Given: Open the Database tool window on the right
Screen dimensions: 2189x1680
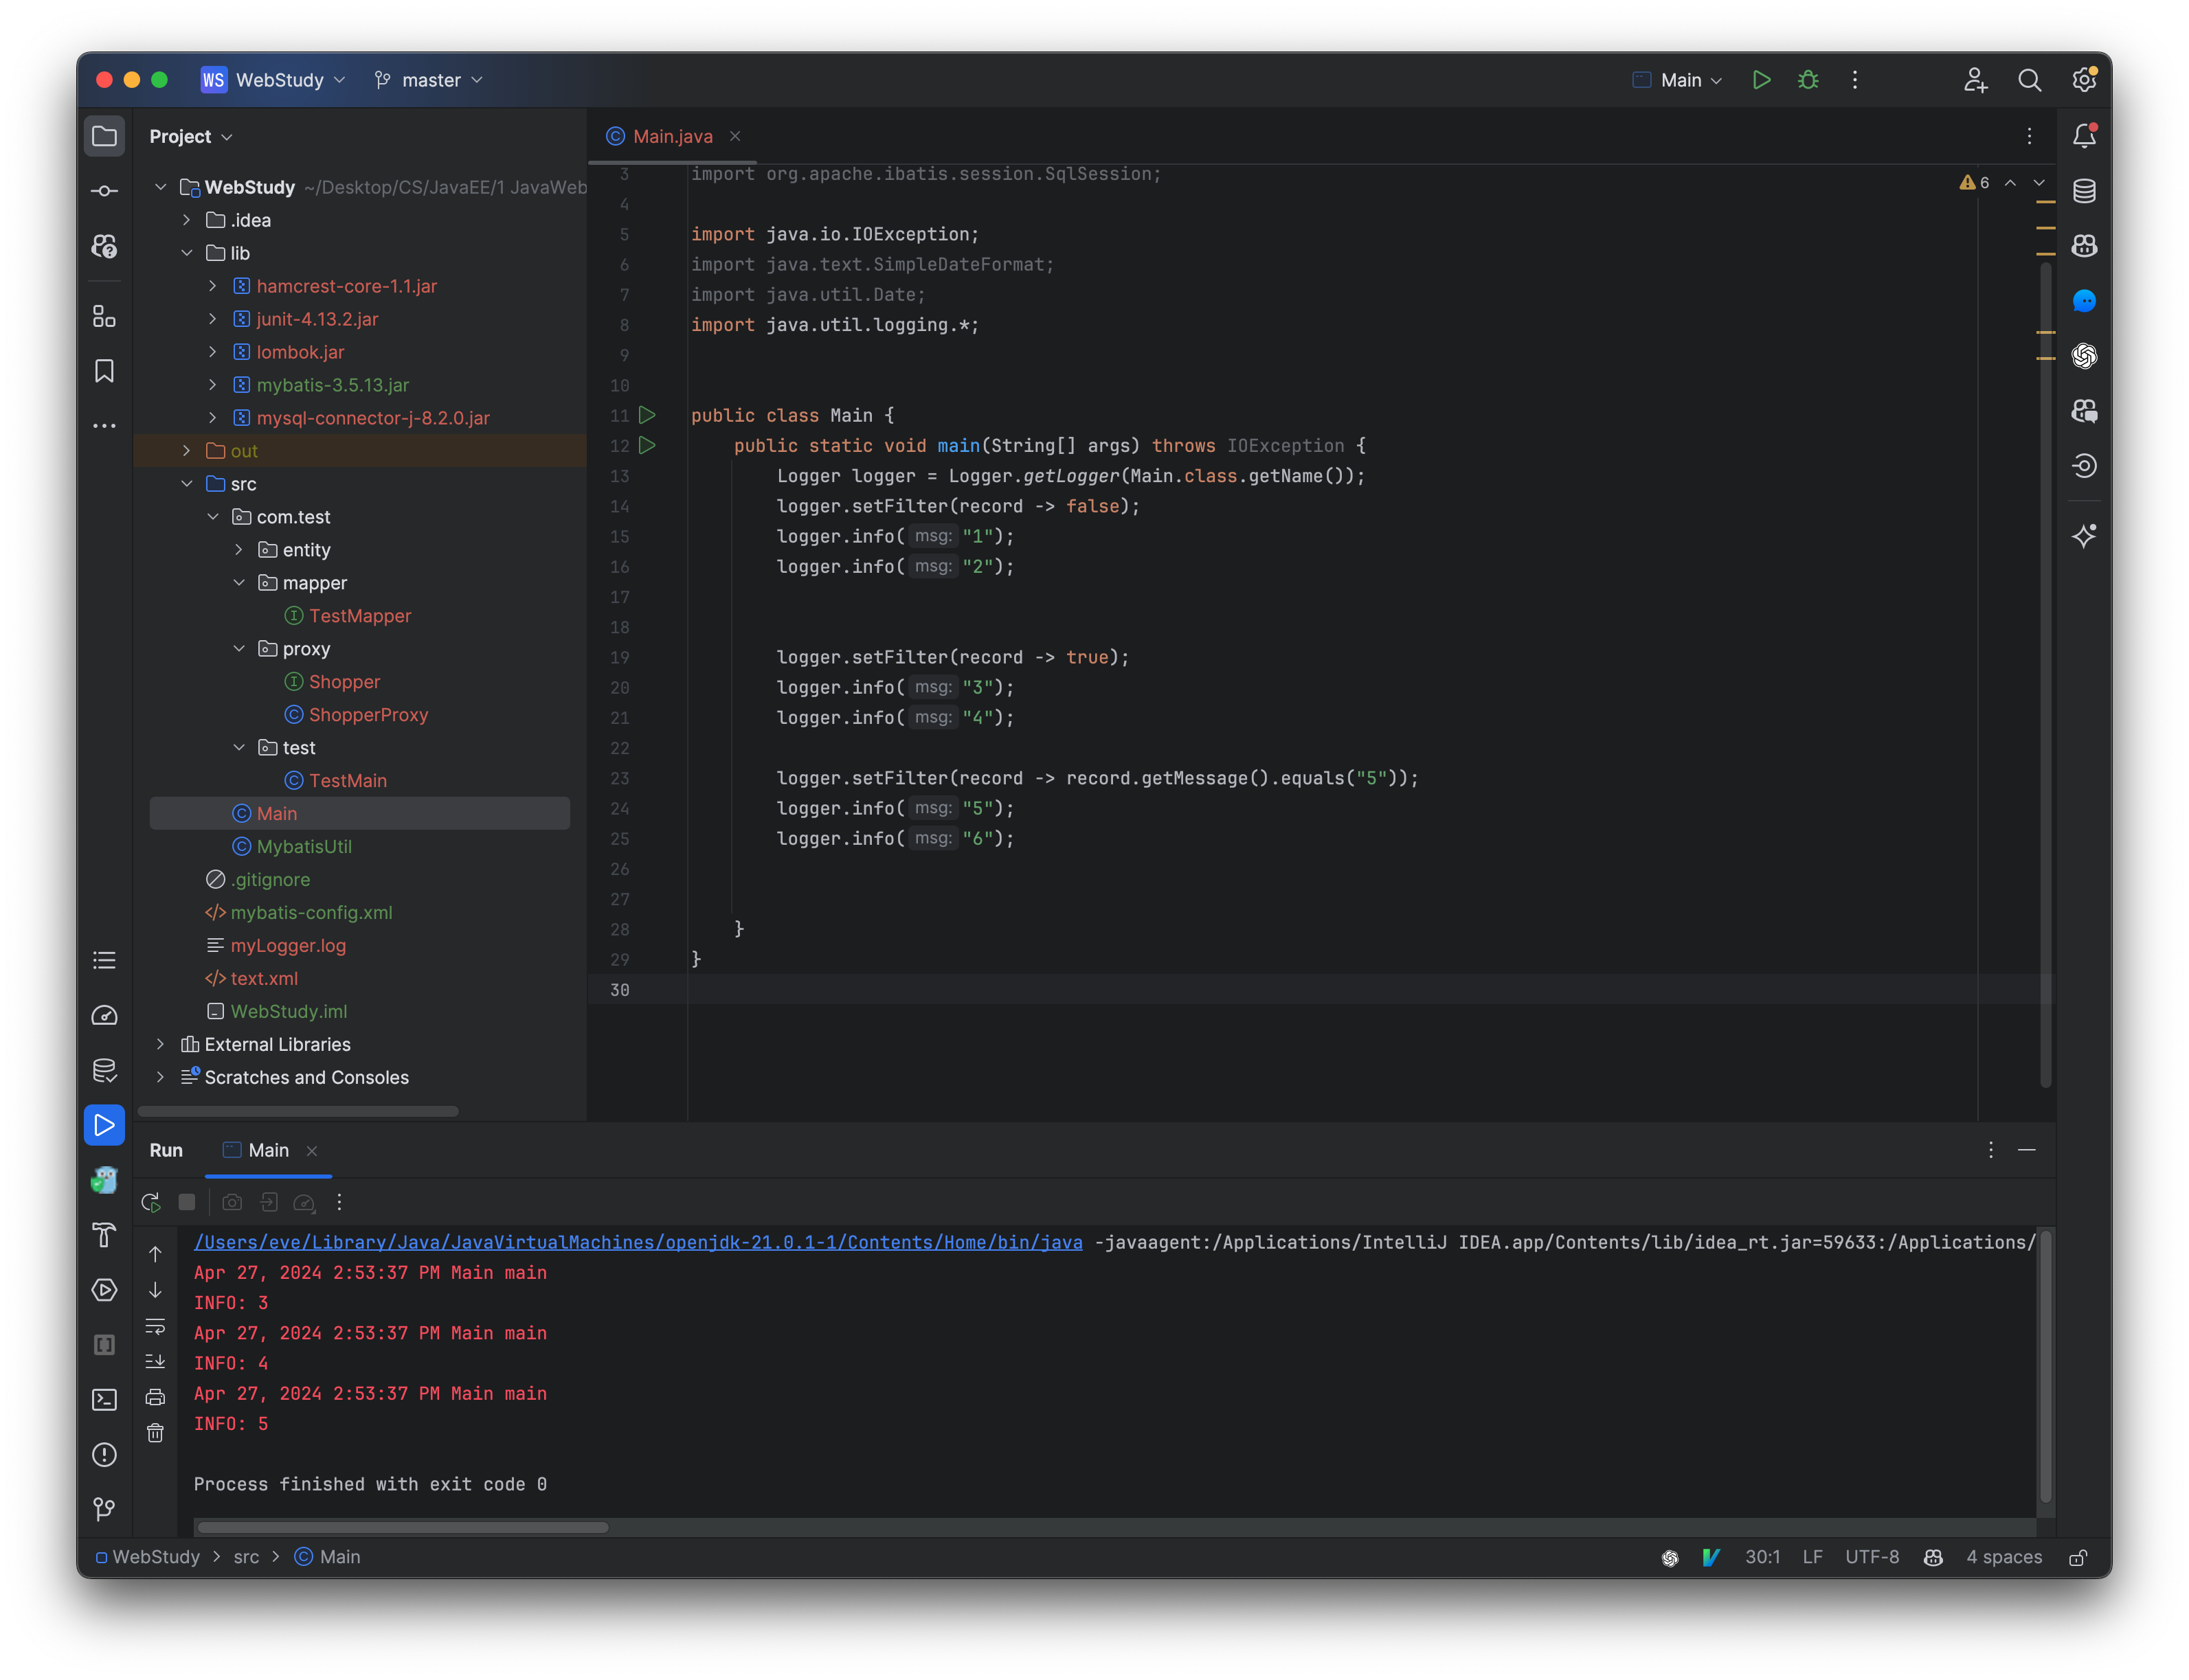Looking at the screenshot, I should pyautogui.click(x=2086, y=190).
